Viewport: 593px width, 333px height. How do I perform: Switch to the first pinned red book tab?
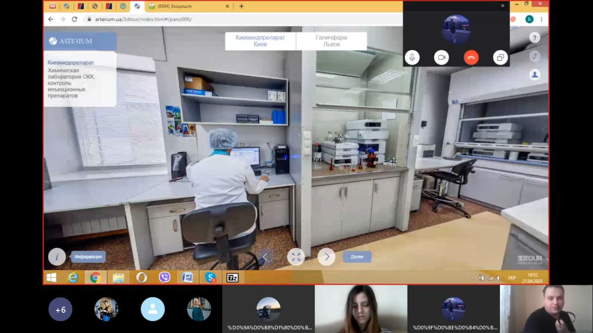[x=53, y=6]
